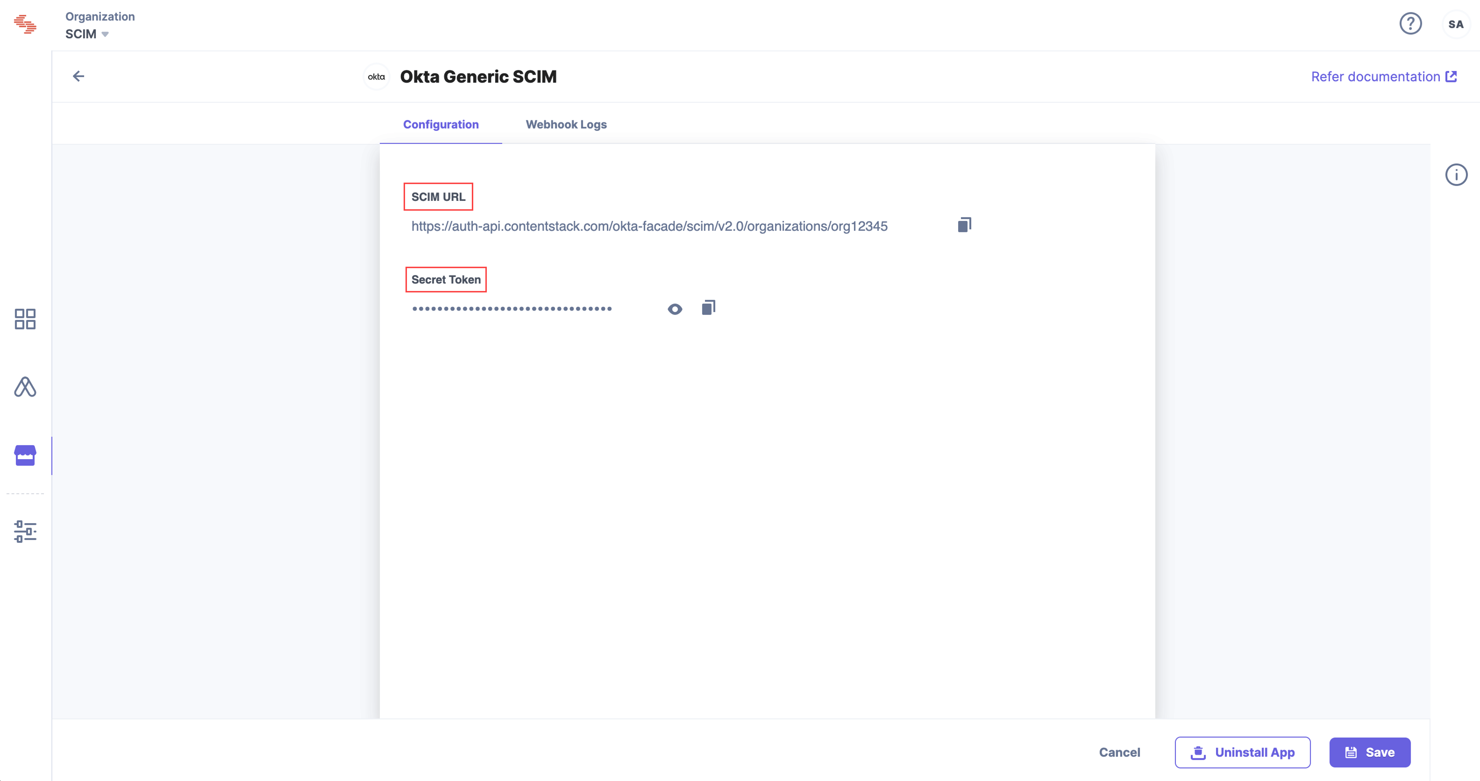Open the Marketplace store icon in sidebar
This screenshot has width=1480, height=781.
point(25,455)
